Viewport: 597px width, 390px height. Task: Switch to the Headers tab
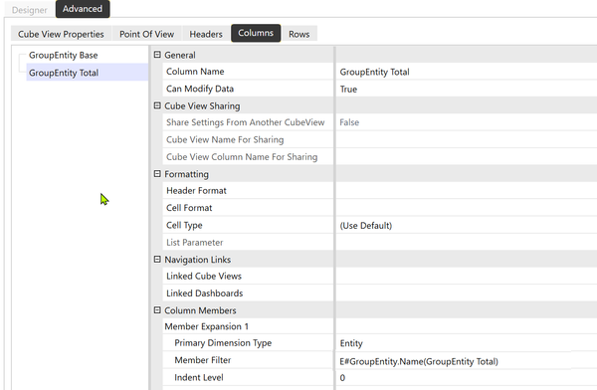point(206,34)
